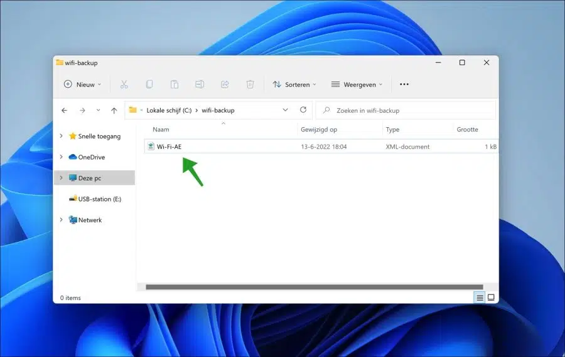This screenshot has width=565, height=357.
Task: Click the folder icon in address bar
Action: 133,110
